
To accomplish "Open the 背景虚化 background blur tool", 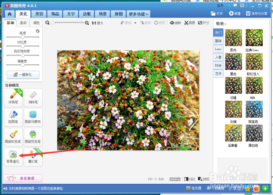I will point(13,157).
